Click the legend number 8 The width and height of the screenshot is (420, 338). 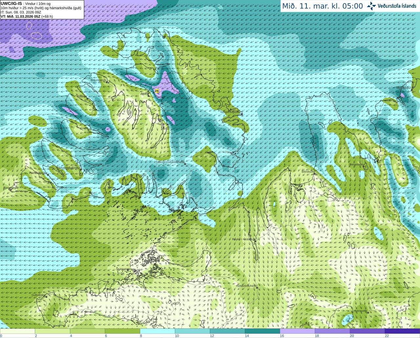click(x=141, y=336)
